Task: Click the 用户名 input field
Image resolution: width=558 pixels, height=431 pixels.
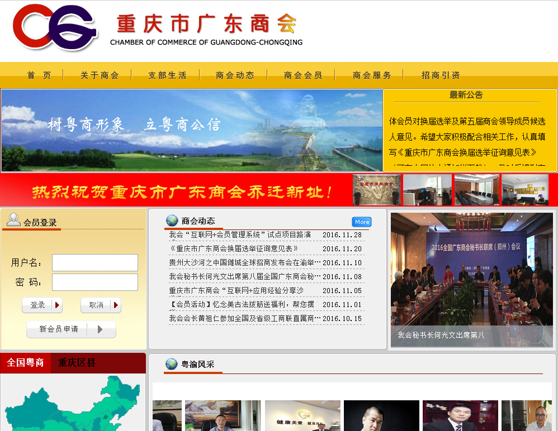Action: 95,262
